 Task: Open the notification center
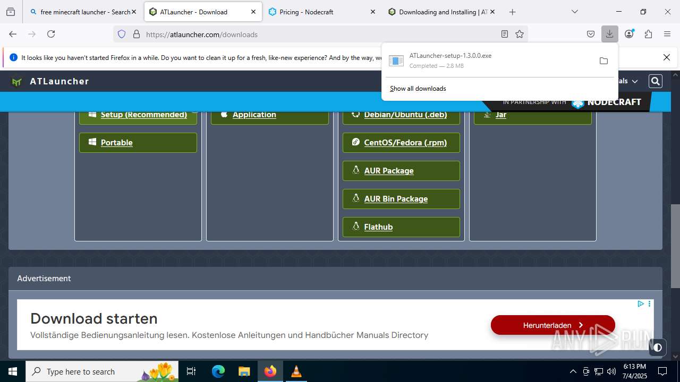coord(662,371)
